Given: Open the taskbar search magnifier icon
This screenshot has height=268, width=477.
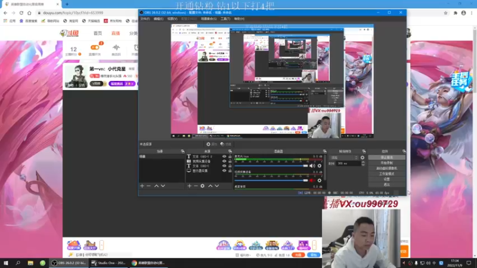Looking at the screenshot, I should 18,263.
